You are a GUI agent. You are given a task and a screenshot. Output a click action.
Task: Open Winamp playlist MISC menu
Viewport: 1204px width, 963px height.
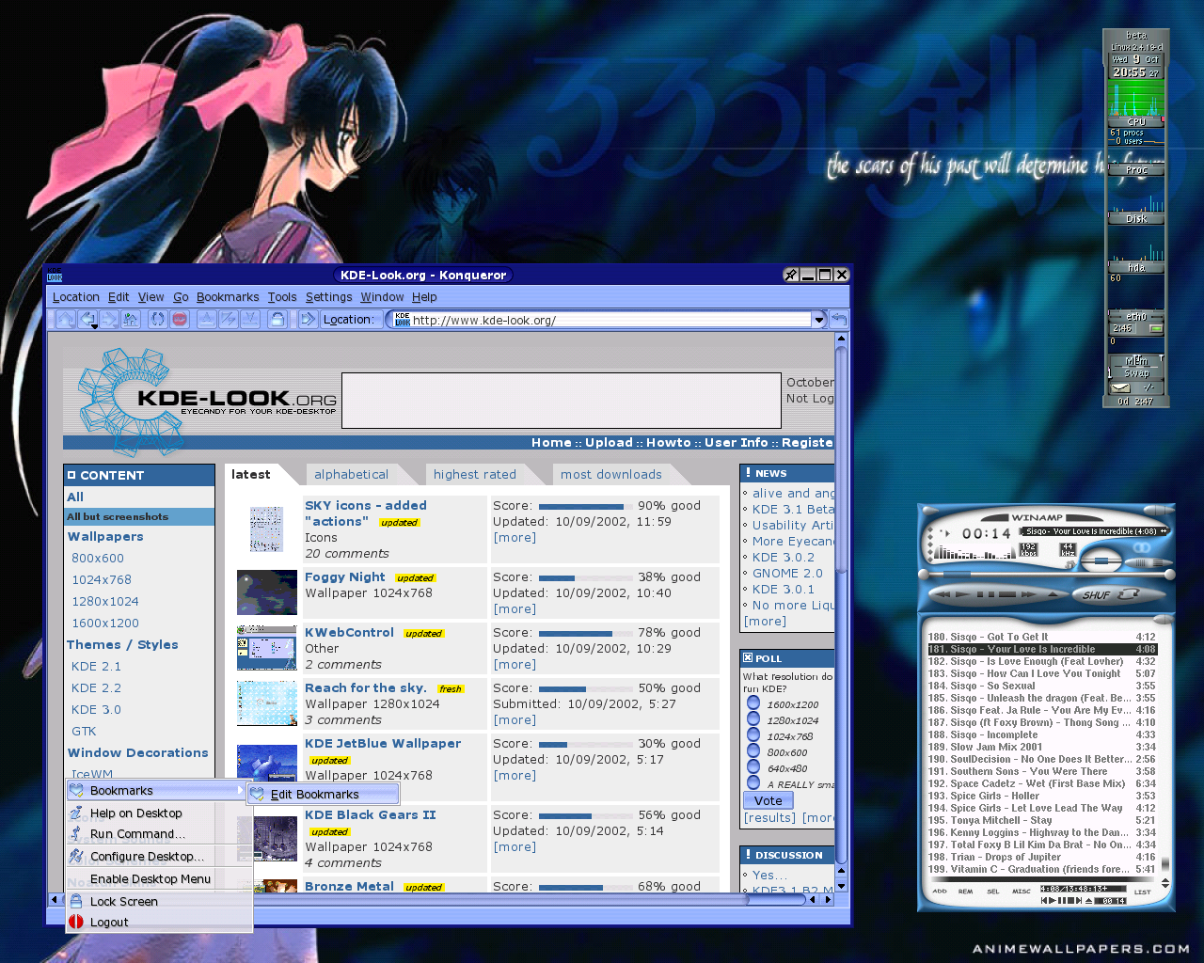coord(1022,892)
